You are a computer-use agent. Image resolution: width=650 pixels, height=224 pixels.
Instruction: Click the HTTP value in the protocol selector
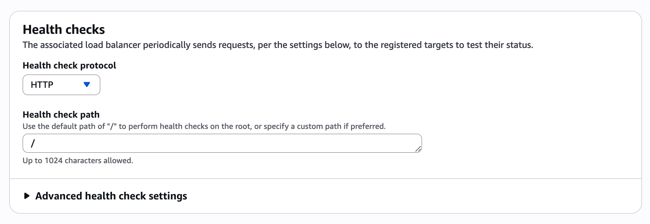click(x=42, y=85)
